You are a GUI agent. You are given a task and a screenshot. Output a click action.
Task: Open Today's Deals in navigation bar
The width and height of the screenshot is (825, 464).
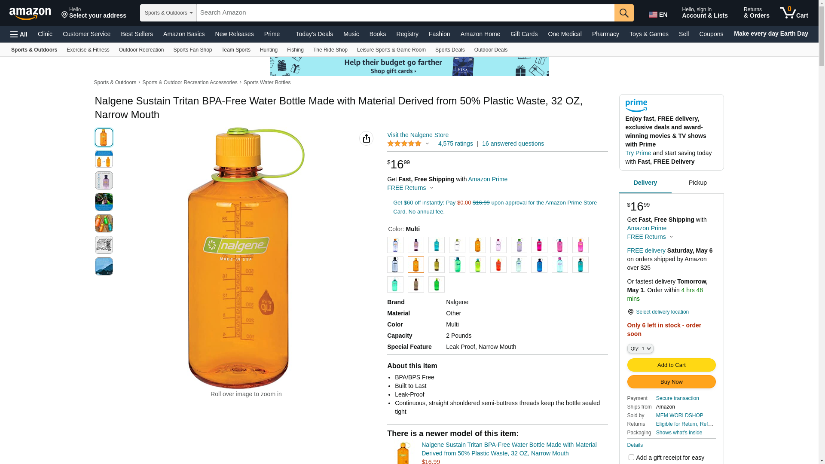click(x=314, y=34)
